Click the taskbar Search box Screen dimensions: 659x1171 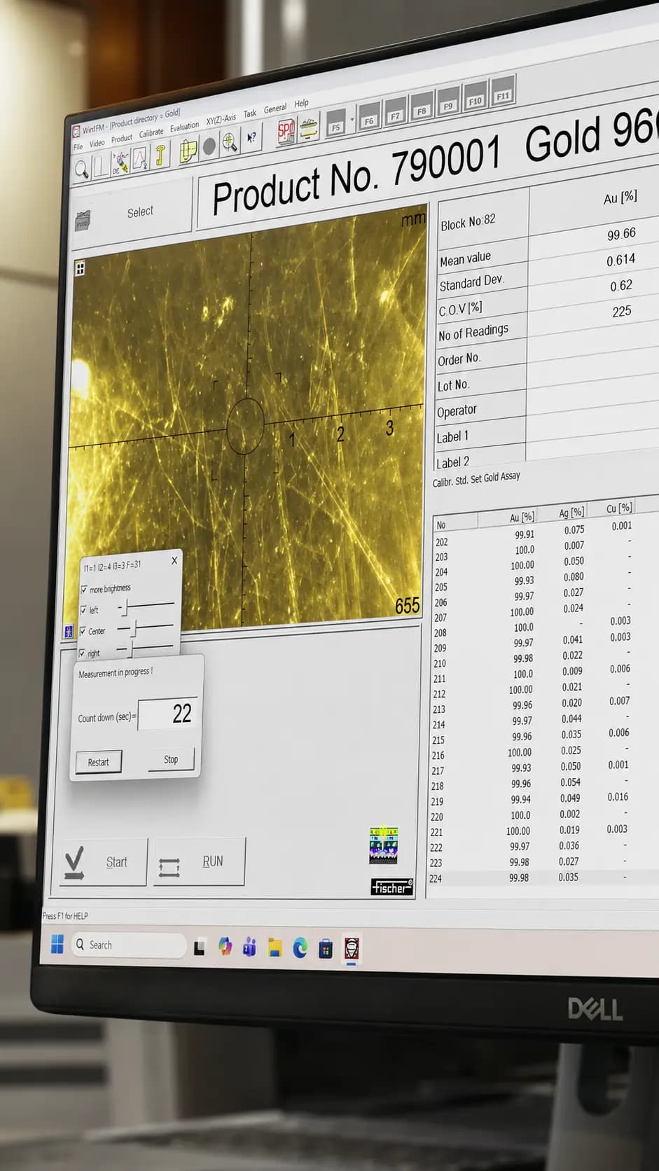pyautogui.click(x=130, y=945)
